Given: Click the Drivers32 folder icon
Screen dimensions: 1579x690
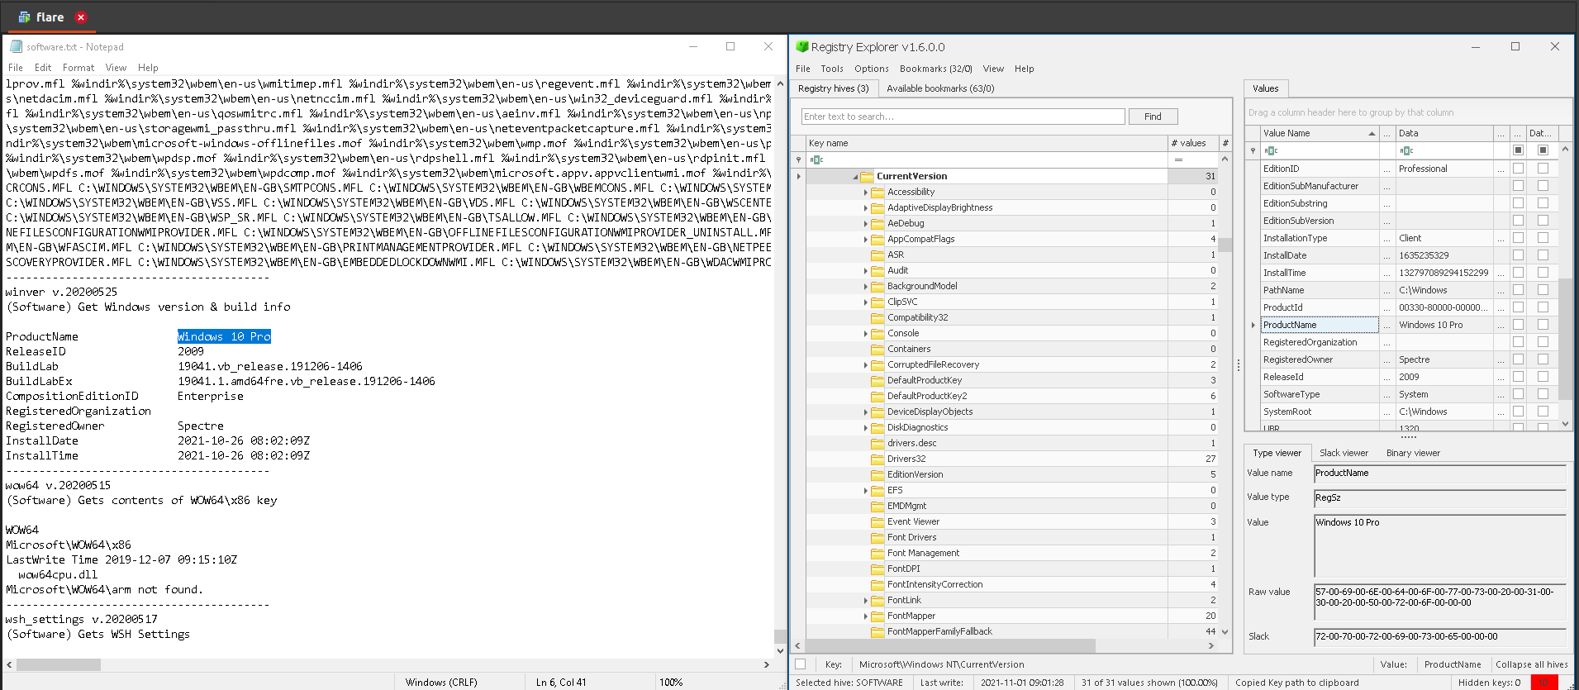Looking at the screenshot, I should (877, 459).
